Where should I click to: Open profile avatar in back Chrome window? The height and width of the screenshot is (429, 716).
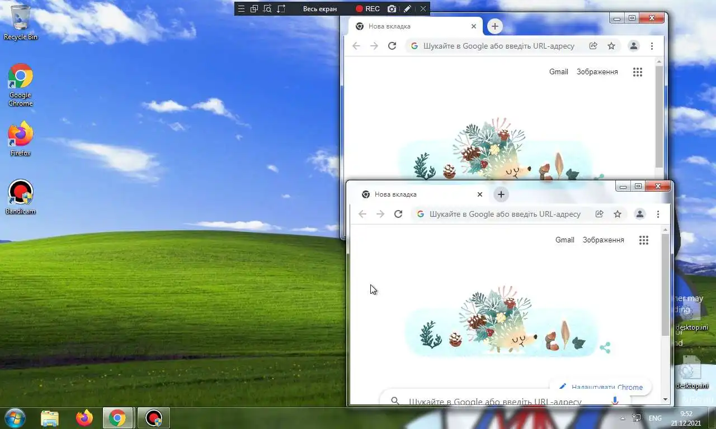tap(634, 46)
